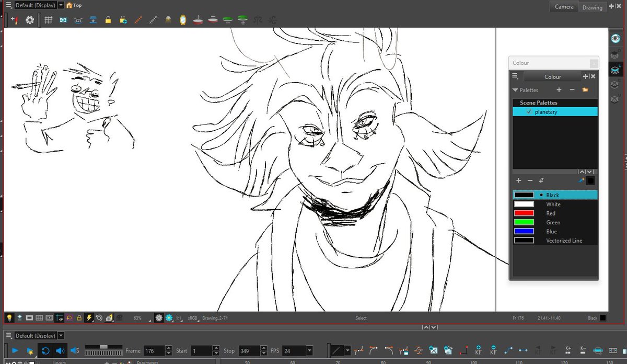The image size is (627, 364).
Task: Select the White colour swatch
Action: [524, 204]
